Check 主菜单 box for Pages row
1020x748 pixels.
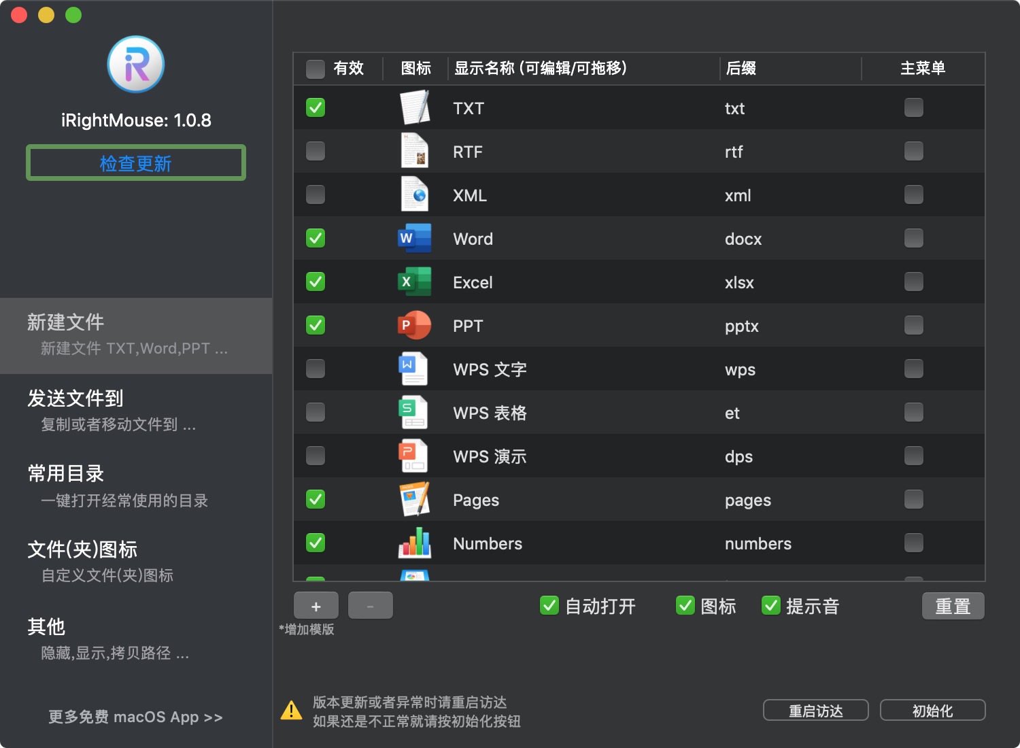pos(914,499)
